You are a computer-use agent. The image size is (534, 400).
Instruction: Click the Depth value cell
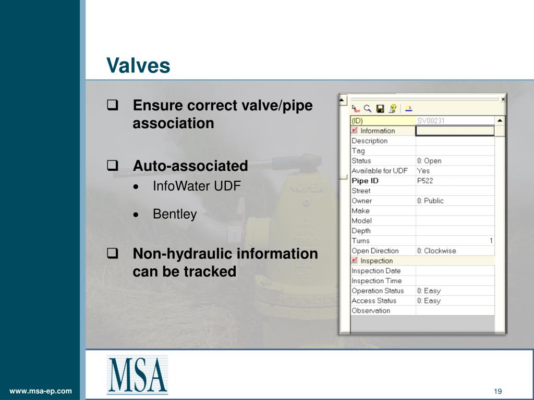[x=455, y=231]
